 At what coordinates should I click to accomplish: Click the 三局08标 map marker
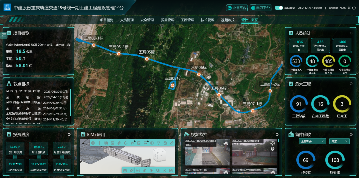click(x=173, y=85)
